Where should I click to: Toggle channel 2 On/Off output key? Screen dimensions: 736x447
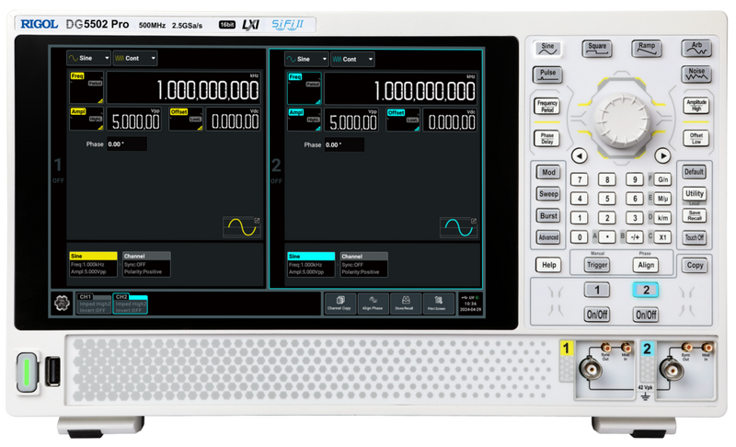(646, 315)
